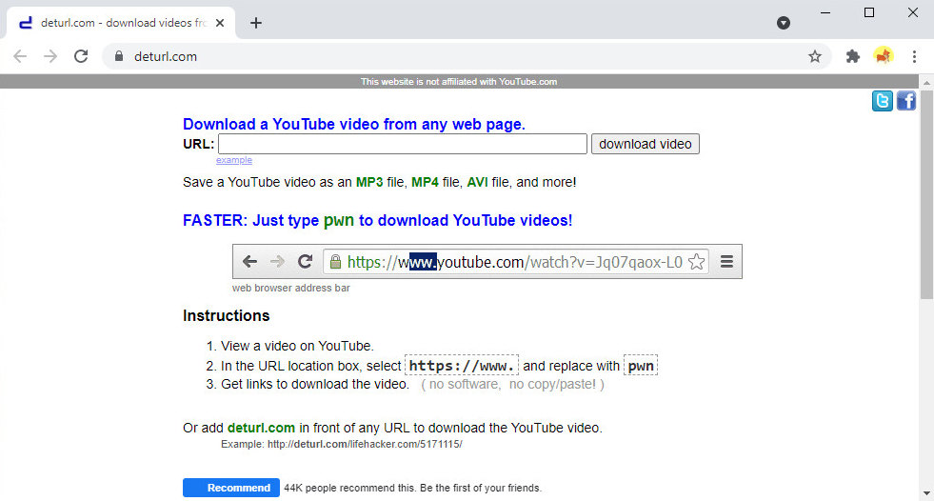Screen dimensions: 934x501
Task: Click 'web browser address bar' caption
Action: tap(291, 289)
